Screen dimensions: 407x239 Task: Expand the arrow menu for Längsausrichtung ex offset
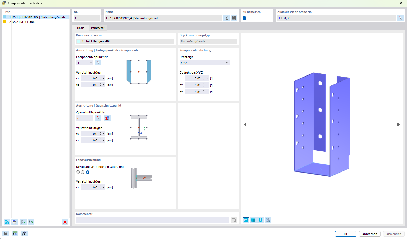point(104,187)
